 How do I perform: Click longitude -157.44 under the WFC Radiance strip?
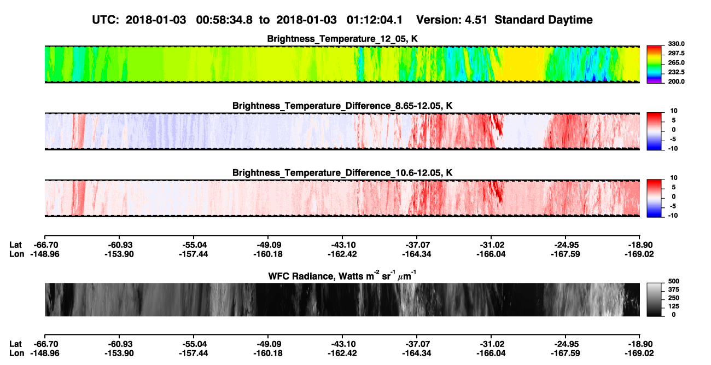point(194,352)
